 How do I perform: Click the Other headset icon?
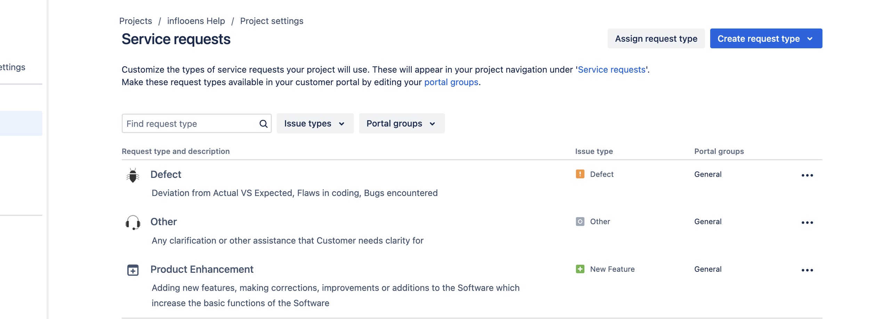click(x=133, y=222)
